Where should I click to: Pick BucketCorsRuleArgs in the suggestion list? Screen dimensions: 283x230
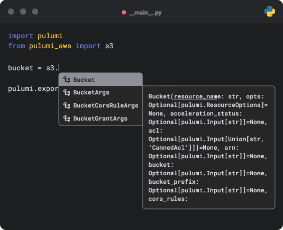click(101, 105)
